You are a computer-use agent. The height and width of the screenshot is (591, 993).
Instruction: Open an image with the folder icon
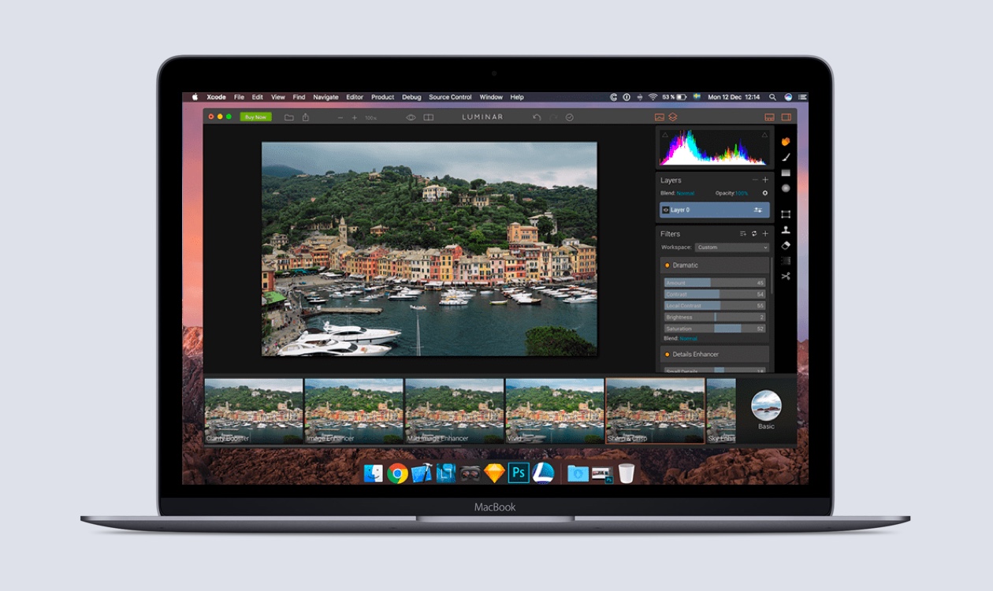click(289, 117)
